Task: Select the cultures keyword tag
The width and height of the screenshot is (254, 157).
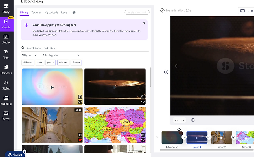Action: tap(63, 63)
